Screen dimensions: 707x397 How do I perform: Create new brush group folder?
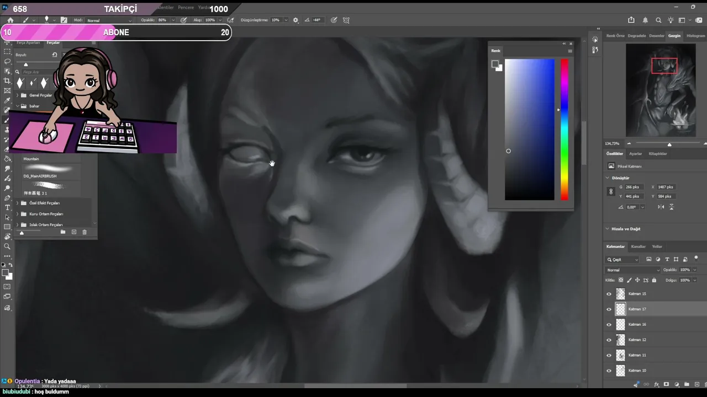point(63,232)
